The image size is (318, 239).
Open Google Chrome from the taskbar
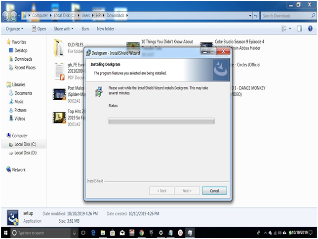point(142,233)
